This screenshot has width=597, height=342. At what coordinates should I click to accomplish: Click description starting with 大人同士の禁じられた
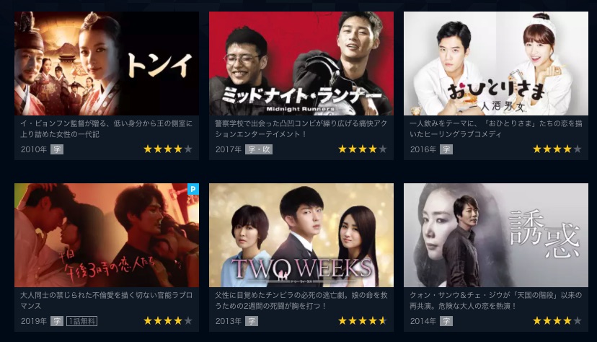(107, 300)
